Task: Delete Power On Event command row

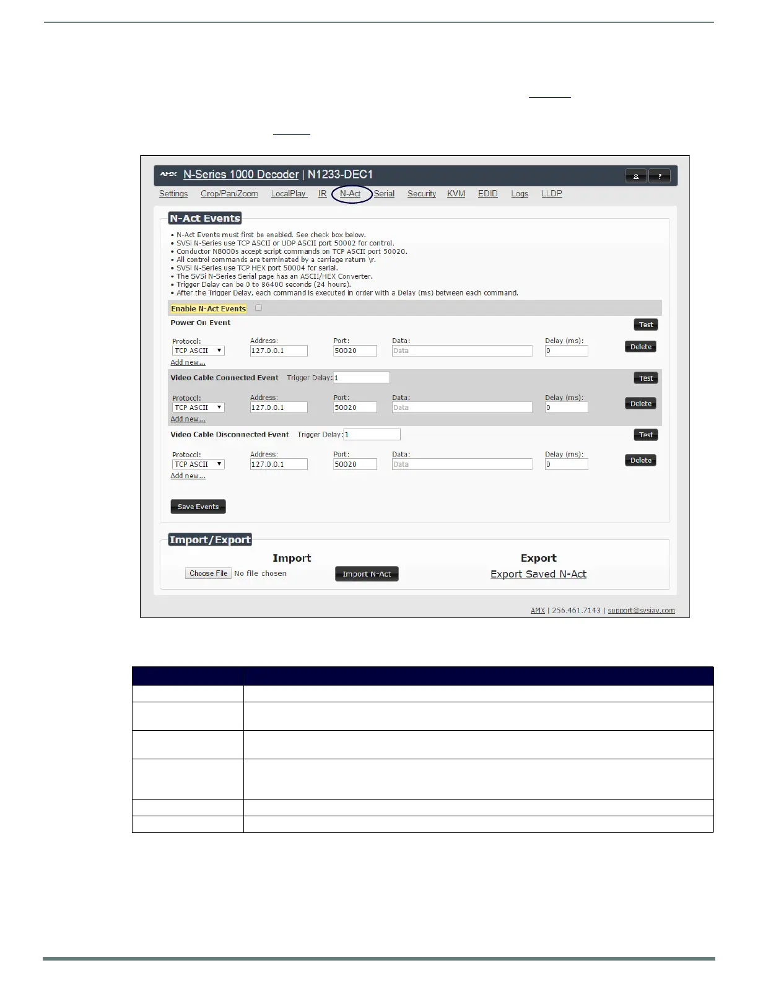Action: pyautogui.click(x=641, y=347)
